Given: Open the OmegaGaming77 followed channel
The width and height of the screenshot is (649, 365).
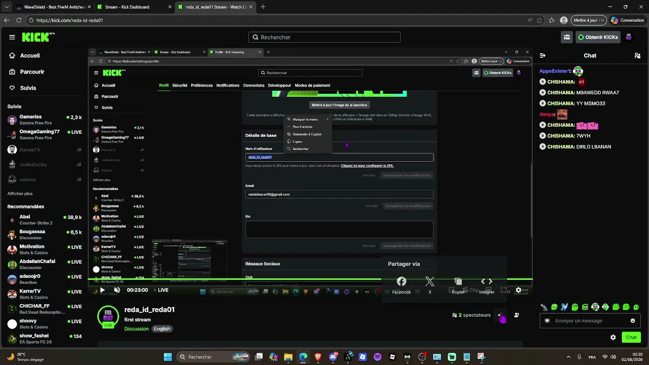Looking at the screenshot, I should [45, 134].
